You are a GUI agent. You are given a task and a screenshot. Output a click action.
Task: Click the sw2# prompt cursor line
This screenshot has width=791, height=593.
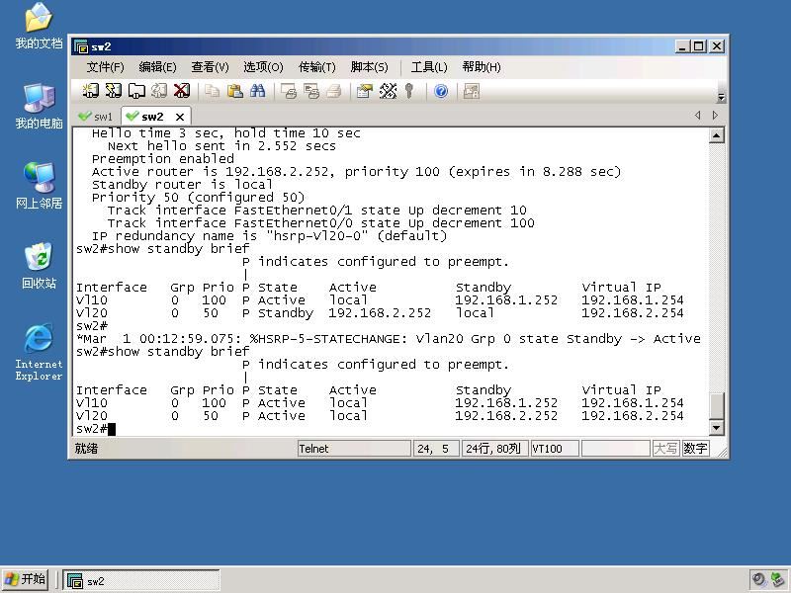96,429
